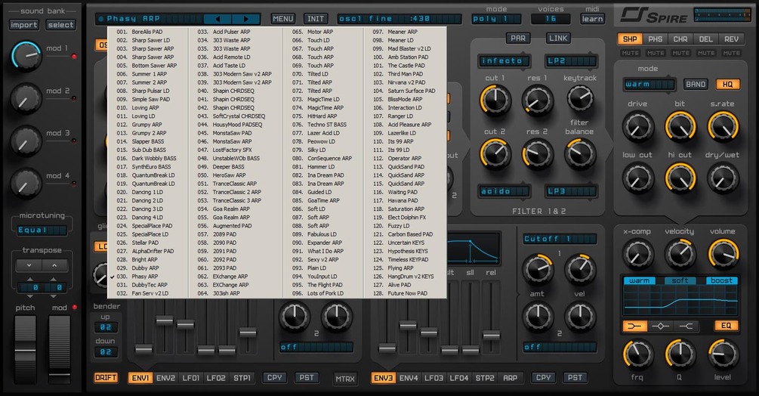This screenshot has height=396, width=759.
Task: Adjust the dry/wet knob
Action: tap(723, 178)
